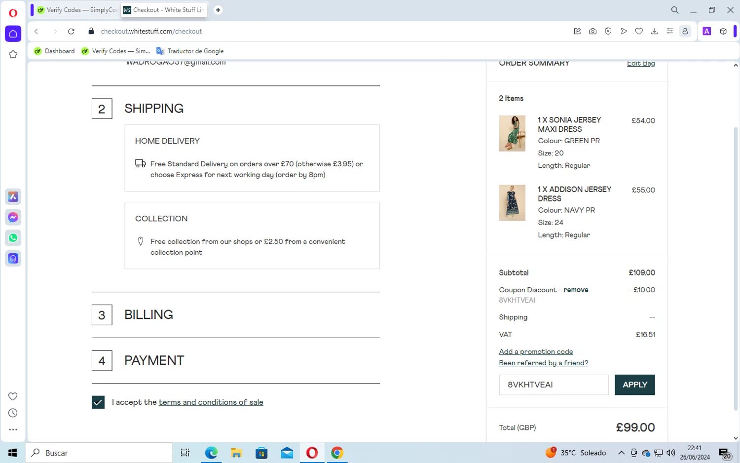Click the APPLY coupon button

tap(635, 385)
